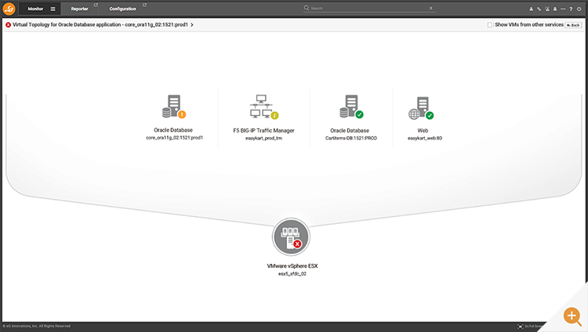This screenshot has width=588, height=332.
Task: Click the Go Full Screen icon in footer
Action: pos(520,327)
